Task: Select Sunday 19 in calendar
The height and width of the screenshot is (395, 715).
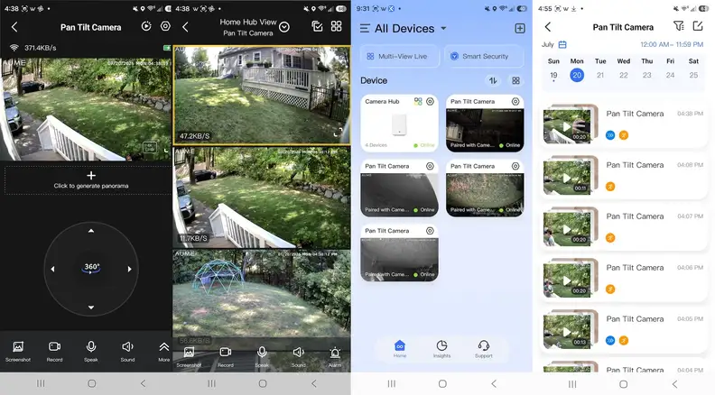Action: (553, 75)
